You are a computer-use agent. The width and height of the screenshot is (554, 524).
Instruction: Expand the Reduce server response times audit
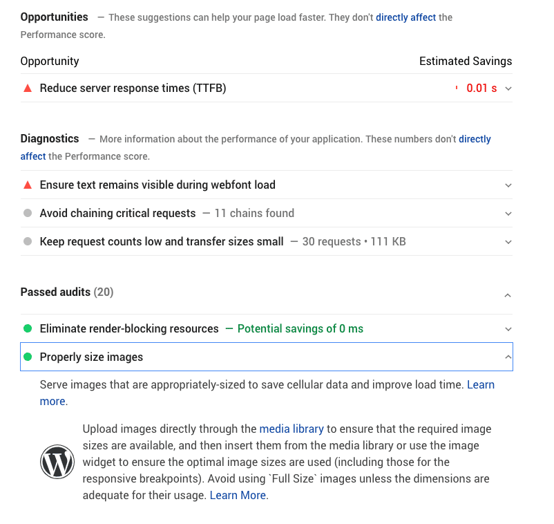[508, 88]
